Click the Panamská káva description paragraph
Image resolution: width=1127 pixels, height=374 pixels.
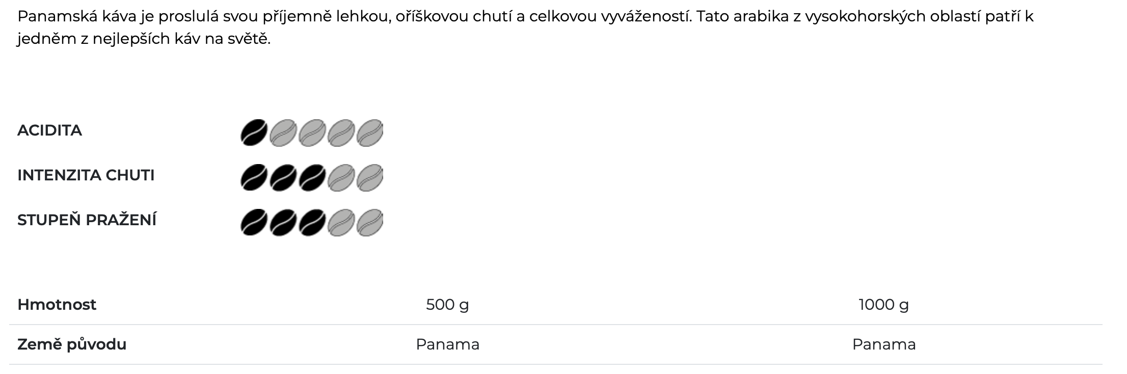pyautogui.click(x=525, y=28)
